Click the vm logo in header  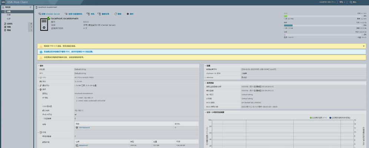(x=3, y=2)
